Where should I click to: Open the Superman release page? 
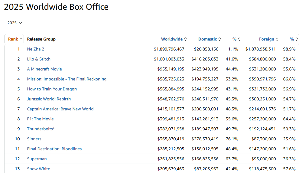[x=37, y=159]
